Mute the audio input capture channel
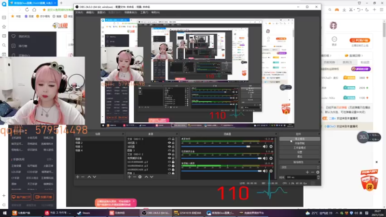This screenshot has width=386, height=217. pos(265,171)
